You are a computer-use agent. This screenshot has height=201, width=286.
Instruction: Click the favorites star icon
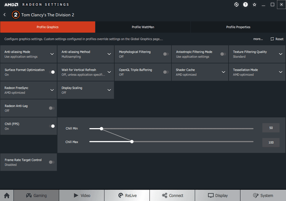(x=254, y=5)
